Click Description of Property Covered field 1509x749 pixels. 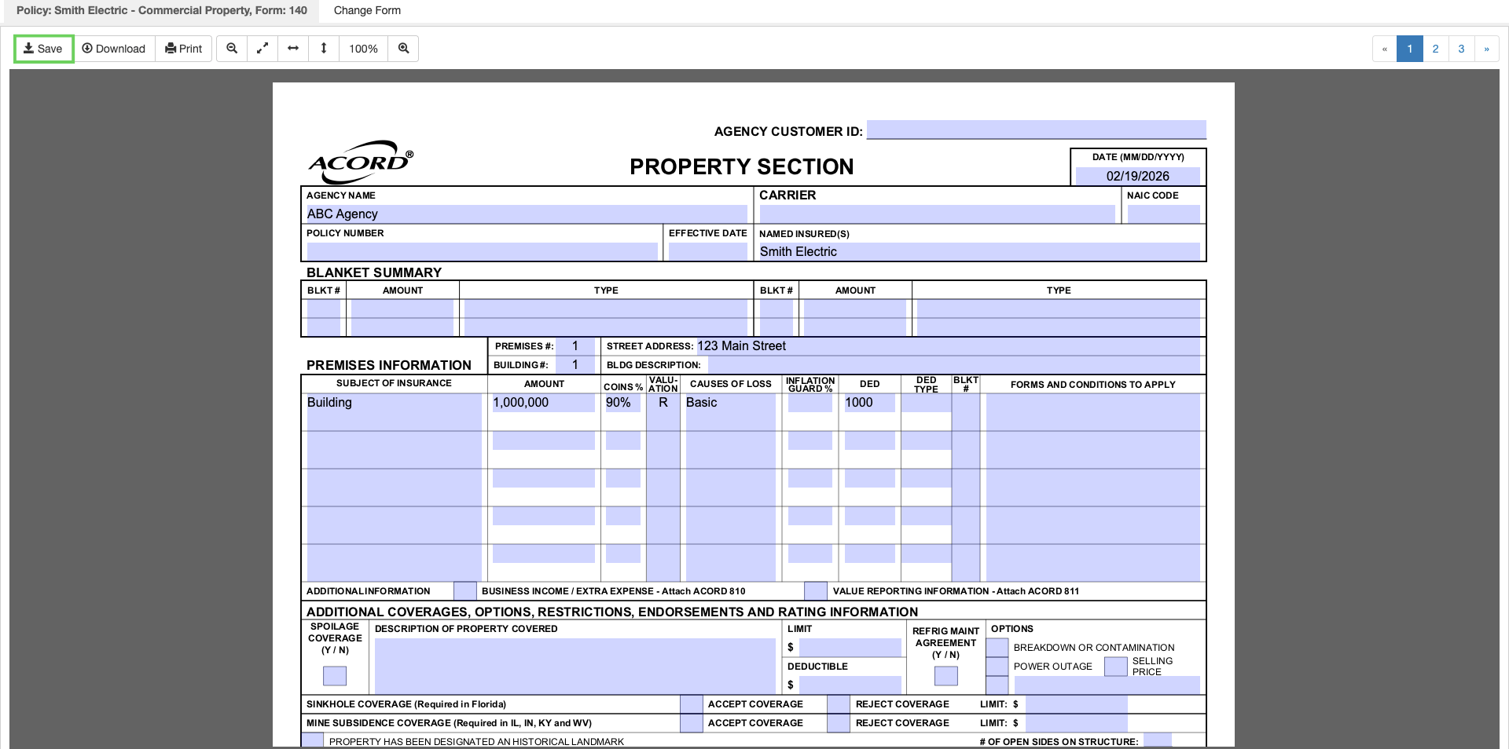tap(575, 666)
